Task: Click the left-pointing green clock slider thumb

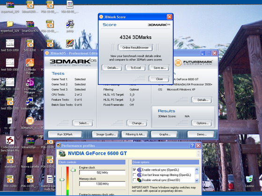Action: coord(73,170)
